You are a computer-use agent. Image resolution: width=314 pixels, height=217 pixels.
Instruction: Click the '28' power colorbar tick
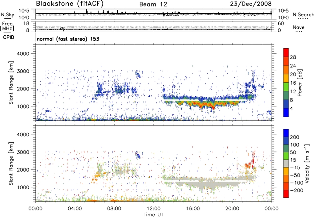pos(293,57)
